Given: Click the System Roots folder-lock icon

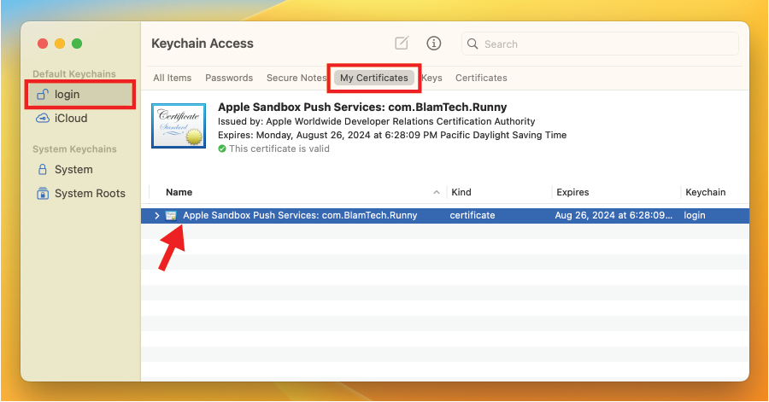Looking at the screenshot, I should tap(43, 194).
